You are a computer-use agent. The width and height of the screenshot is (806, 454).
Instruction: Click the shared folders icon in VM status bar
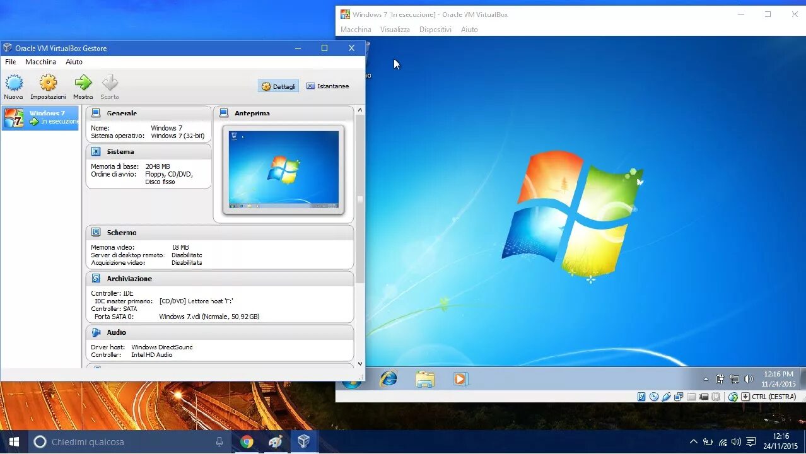691,397
